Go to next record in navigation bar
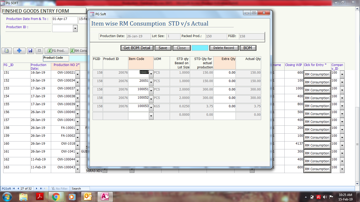This screenshot has height=202, width=360. coord(37,189)
